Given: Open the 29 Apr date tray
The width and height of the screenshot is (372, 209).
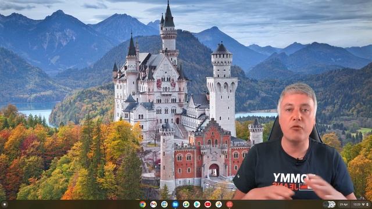Looking at the screenshot, I should (344, 204).
